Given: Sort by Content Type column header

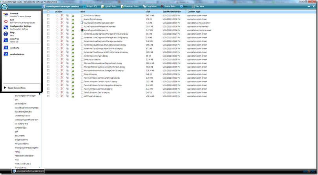Looking at the screenshot, I should (x=194, y=11).
